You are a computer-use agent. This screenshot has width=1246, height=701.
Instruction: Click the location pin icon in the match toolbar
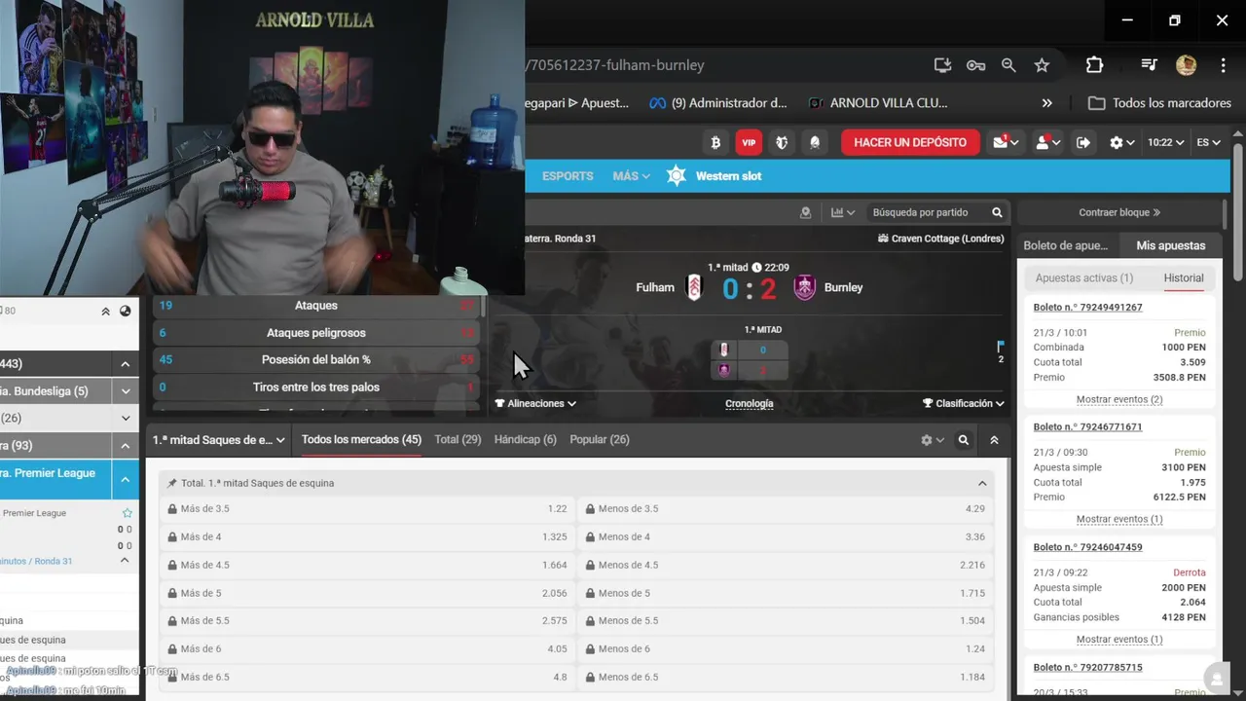(x=805, y=212)
